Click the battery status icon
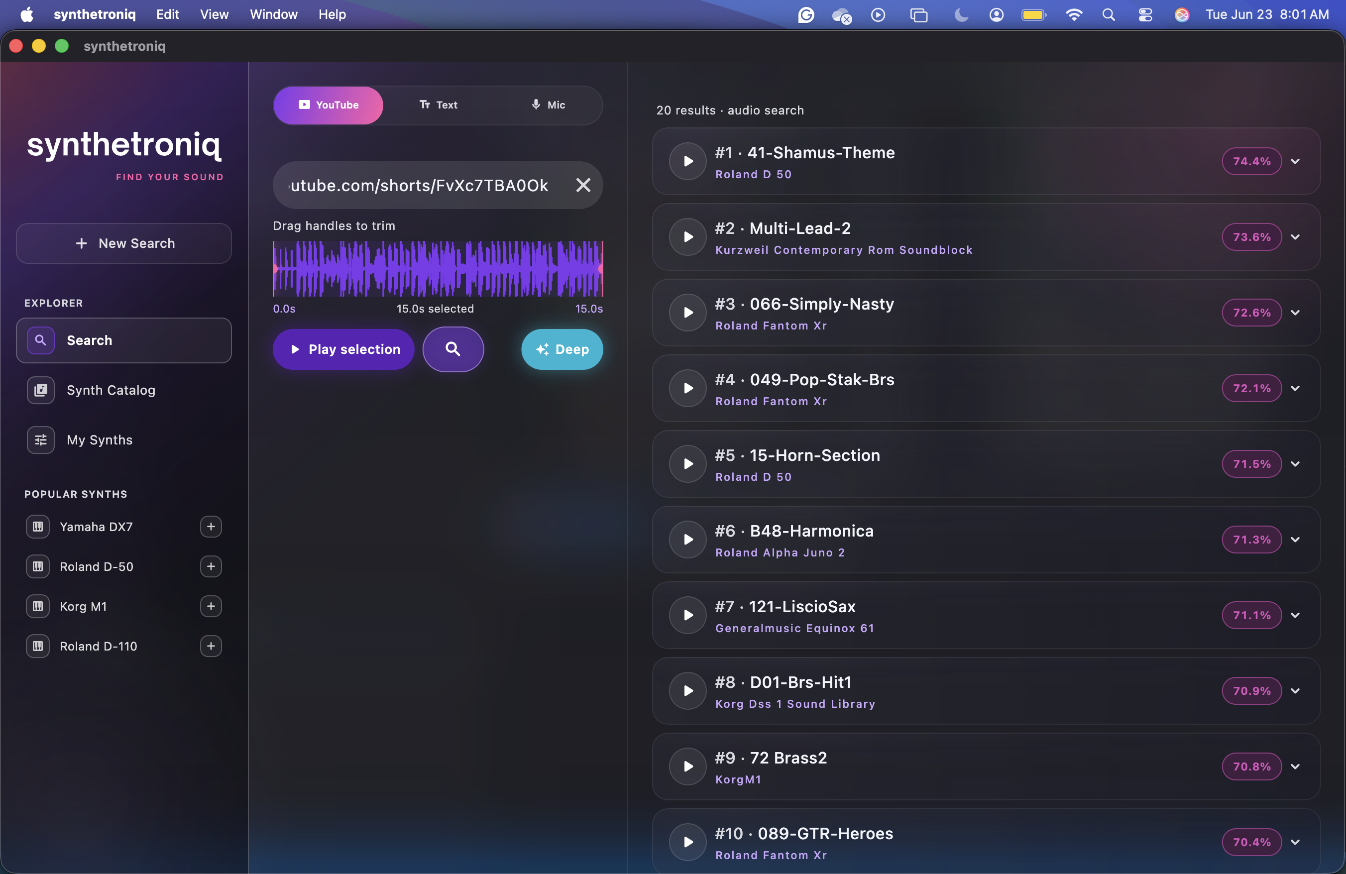The width and height of the screenshot is (1346, 874). pos(1034,15)
